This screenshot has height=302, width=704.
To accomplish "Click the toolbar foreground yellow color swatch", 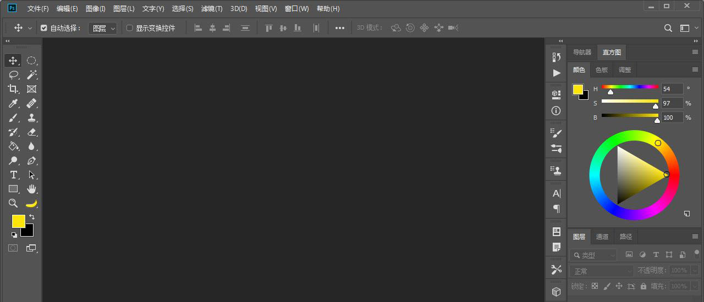I will (x=18, y=221).
